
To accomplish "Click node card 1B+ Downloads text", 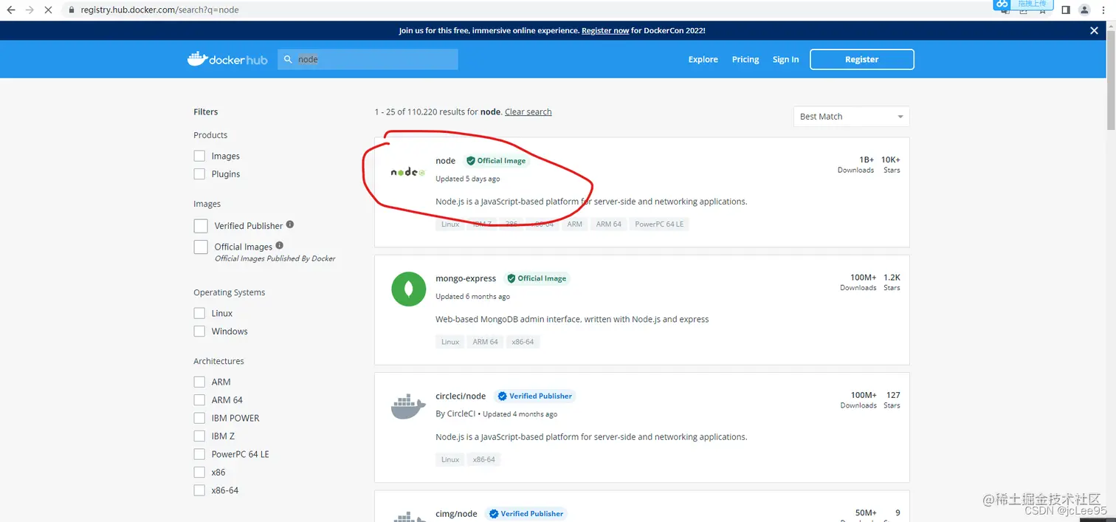I will (x=856, y=164).
